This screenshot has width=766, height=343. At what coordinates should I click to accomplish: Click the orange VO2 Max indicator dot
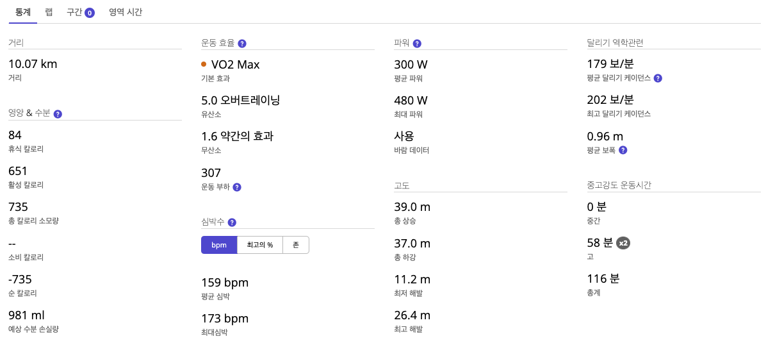[x=204, y=64]
